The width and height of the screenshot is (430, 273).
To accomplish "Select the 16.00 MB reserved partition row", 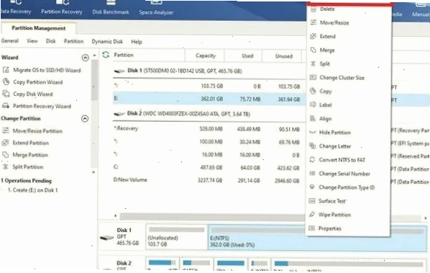I will 209,154.
